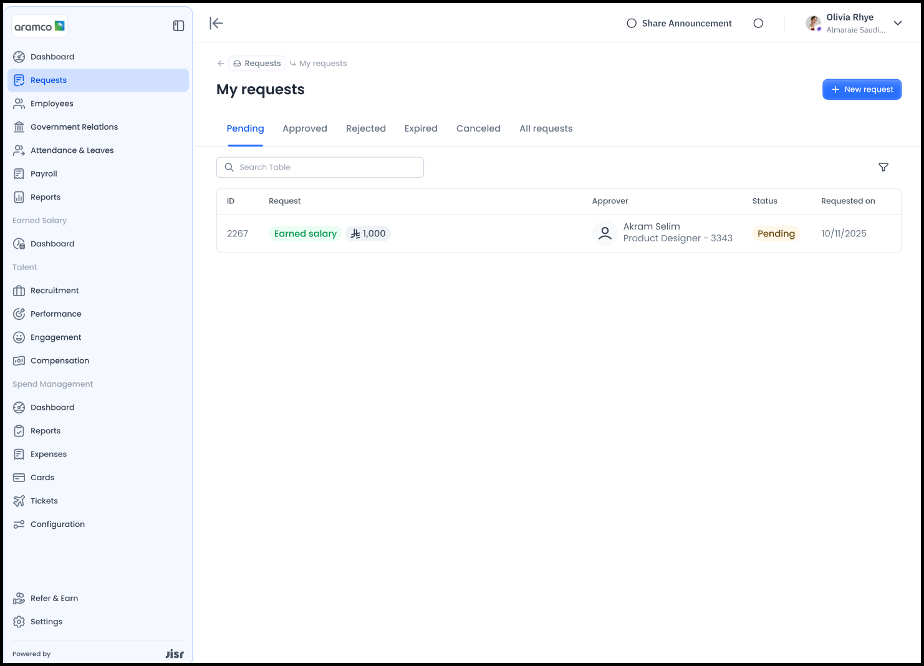This screenshot has height=666, width=924.
Task: Switch to the All requests tab
Action: coord(546,128)
